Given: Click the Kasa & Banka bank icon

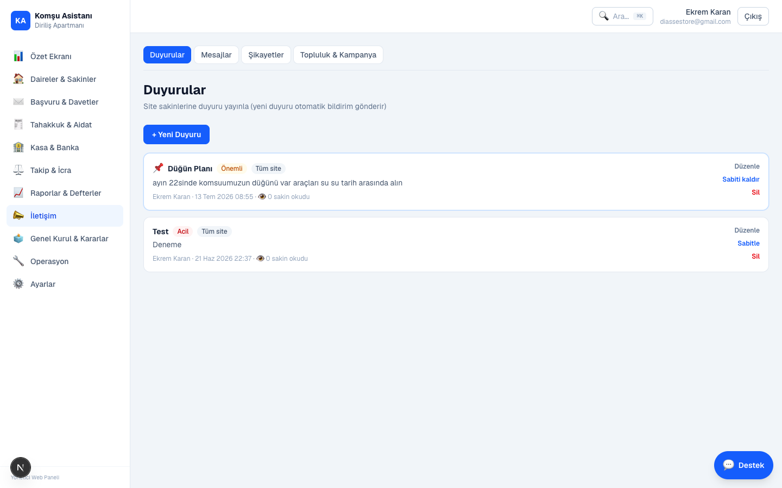Looking at the screenshot, I should point(18,147).
